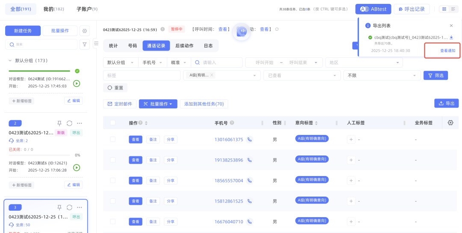Screen dimensions: 462x233
Task: Click the 查看通知 link
Action: pos(447,51)
